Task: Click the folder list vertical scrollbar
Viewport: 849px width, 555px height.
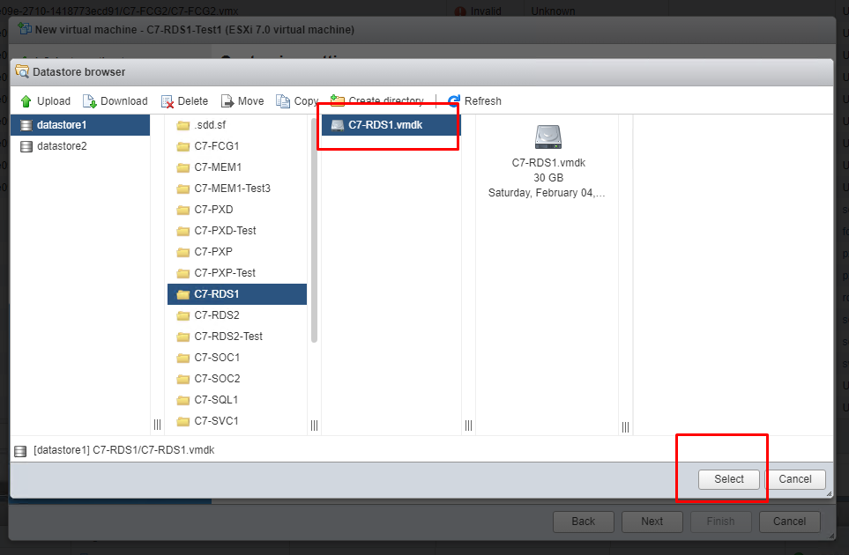Action: [x=314, y=229]
